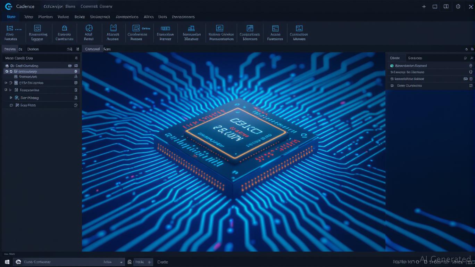
Task: Switch to the 'Donos' tab in the left panel
Action: point(33,49)
